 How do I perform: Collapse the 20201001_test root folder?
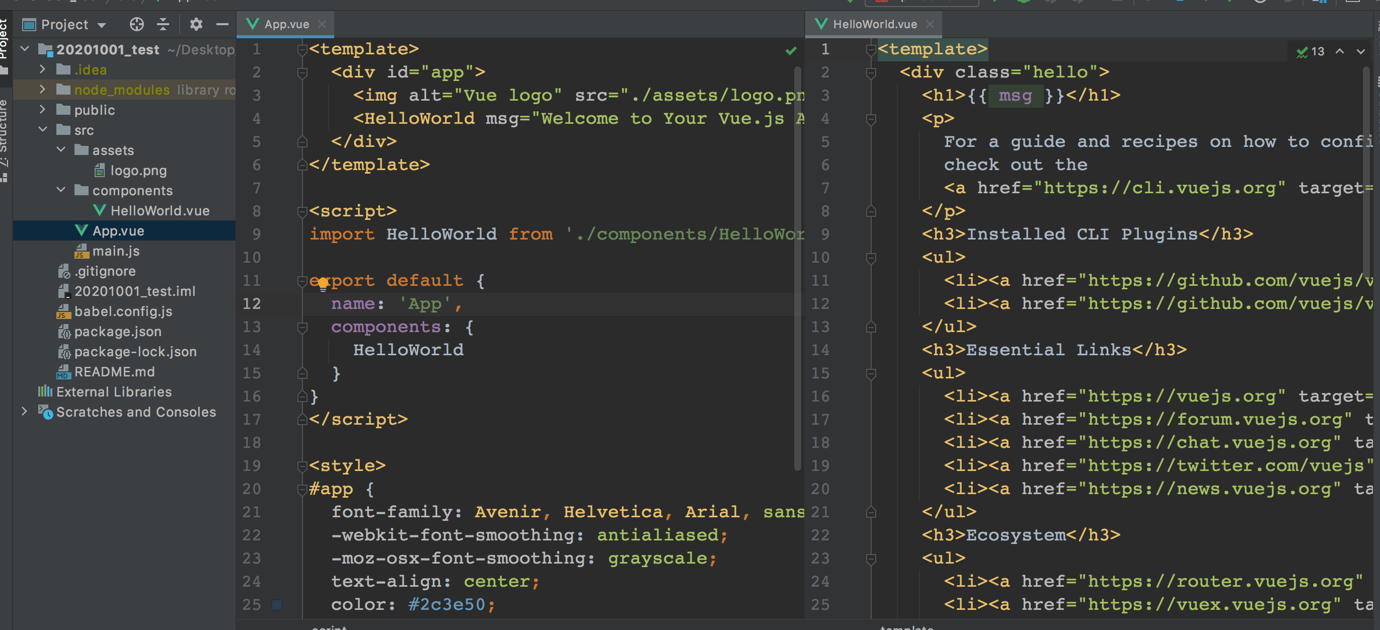click(25, 49)
